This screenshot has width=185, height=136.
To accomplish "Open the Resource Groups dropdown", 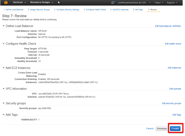I will pos(42,2).
